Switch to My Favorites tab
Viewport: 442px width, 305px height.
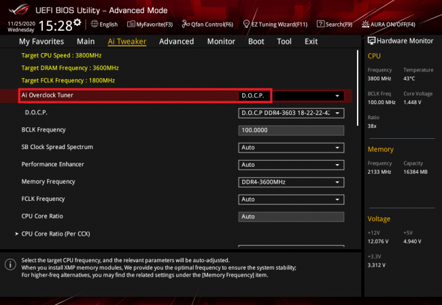click(41, 42)
